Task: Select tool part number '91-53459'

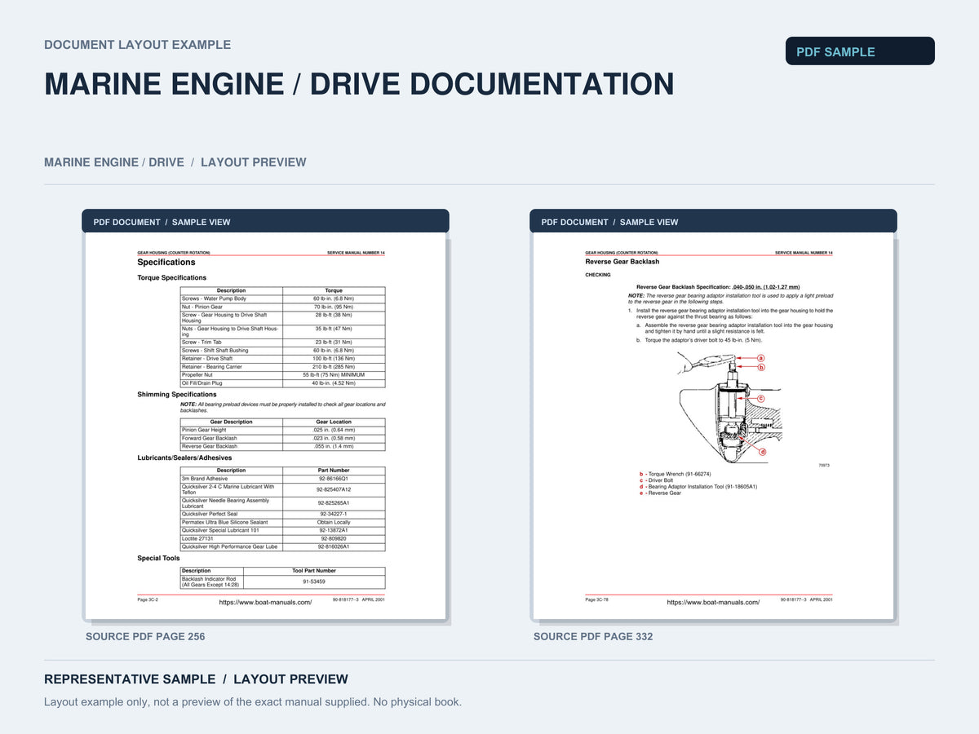Action: 314,581
